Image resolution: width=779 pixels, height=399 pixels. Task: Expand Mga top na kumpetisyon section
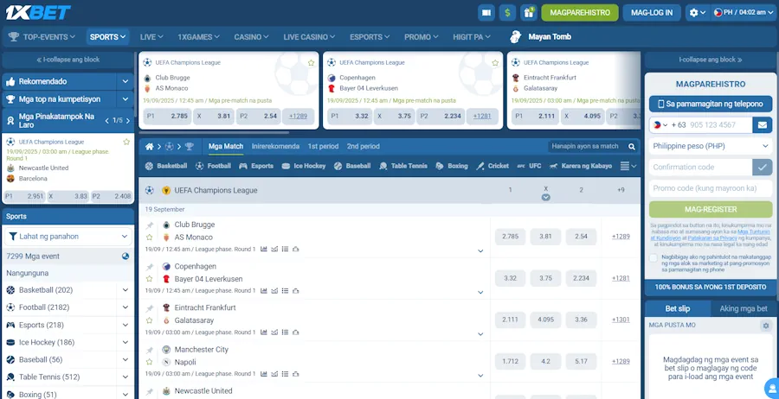[126, 99]
